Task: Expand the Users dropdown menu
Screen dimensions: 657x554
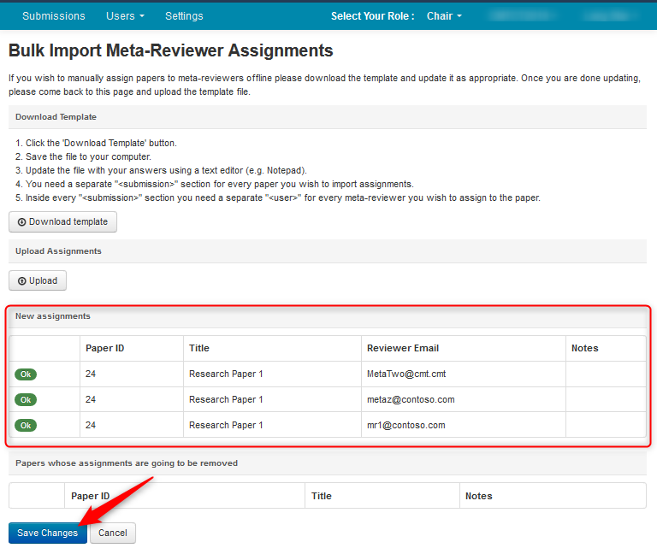Action: [125, 16]
